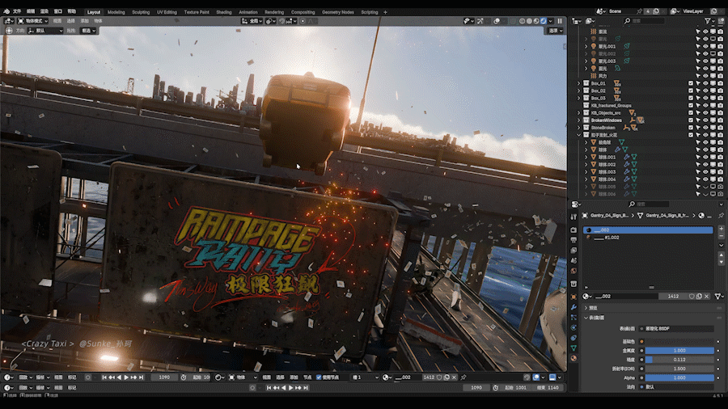This screenshot has width=728, height=409.
Task: Remove material slot with minus button
Action: coord(721,236)
